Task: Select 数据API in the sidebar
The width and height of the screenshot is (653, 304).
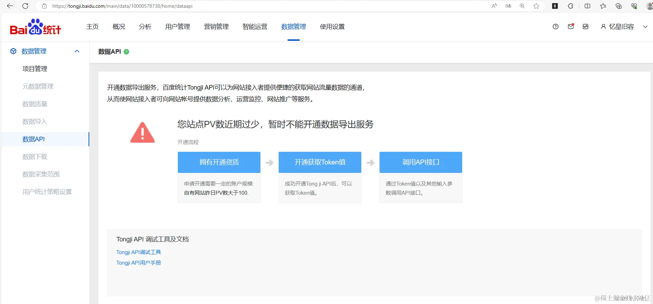Action: click(x=45, y=139)
